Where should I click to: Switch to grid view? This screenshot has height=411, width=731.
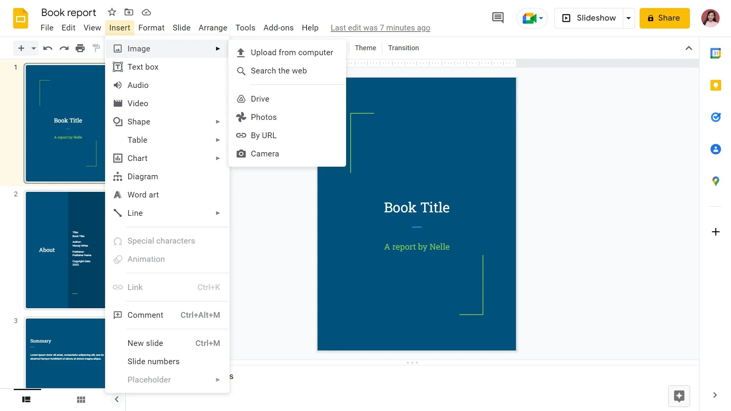(x=81, y=400)
